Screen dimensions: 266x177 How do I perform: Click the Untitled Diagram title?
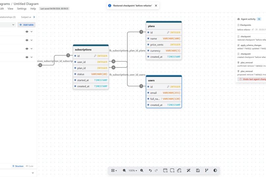26,4
